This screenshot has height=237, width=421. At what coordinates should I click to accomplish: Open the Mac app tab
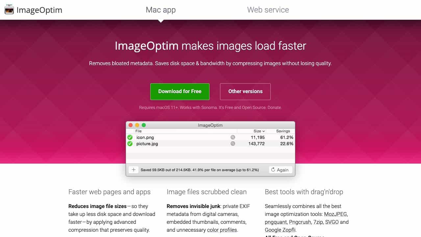tap(161, 10)
